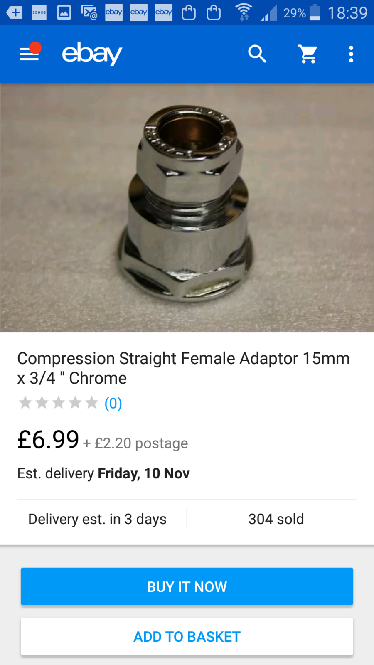Tap the email image notification icon
The image size is (374, 665).
pos(89,12)
